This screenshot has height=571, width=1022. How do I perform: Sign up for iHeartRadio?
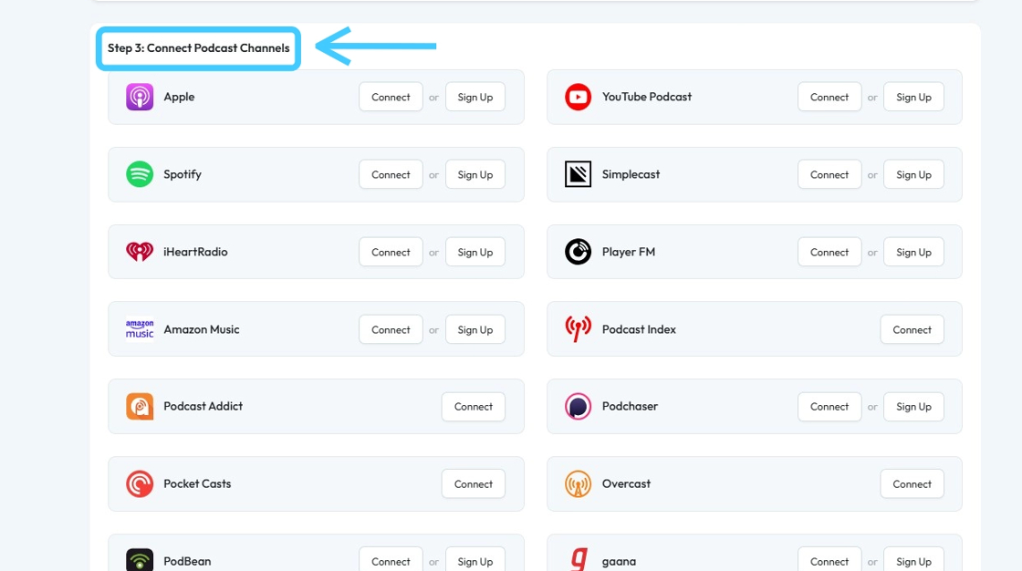[475, 253]
